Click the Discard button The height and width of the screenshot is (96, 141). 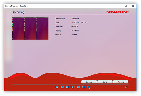coord(89,82)
